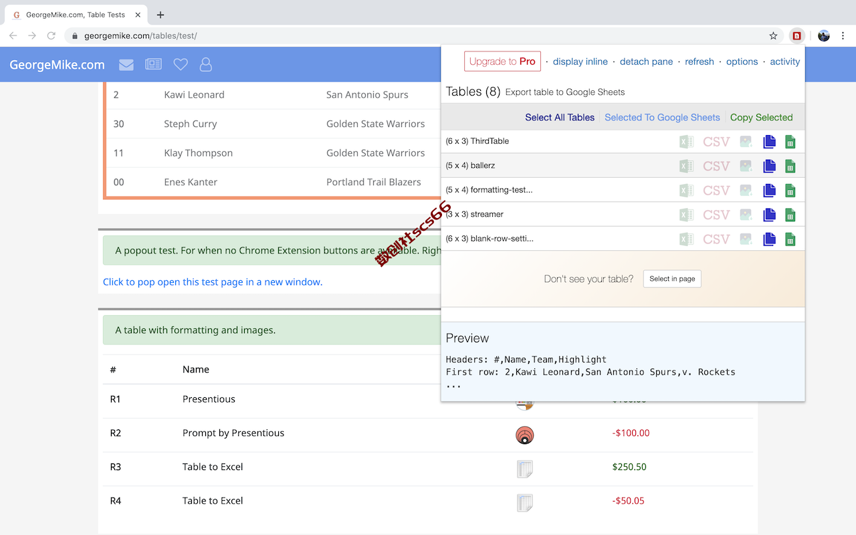The image size is (856, 535).
Task: Export streamer table to Excel
Action: coord(686,215)
